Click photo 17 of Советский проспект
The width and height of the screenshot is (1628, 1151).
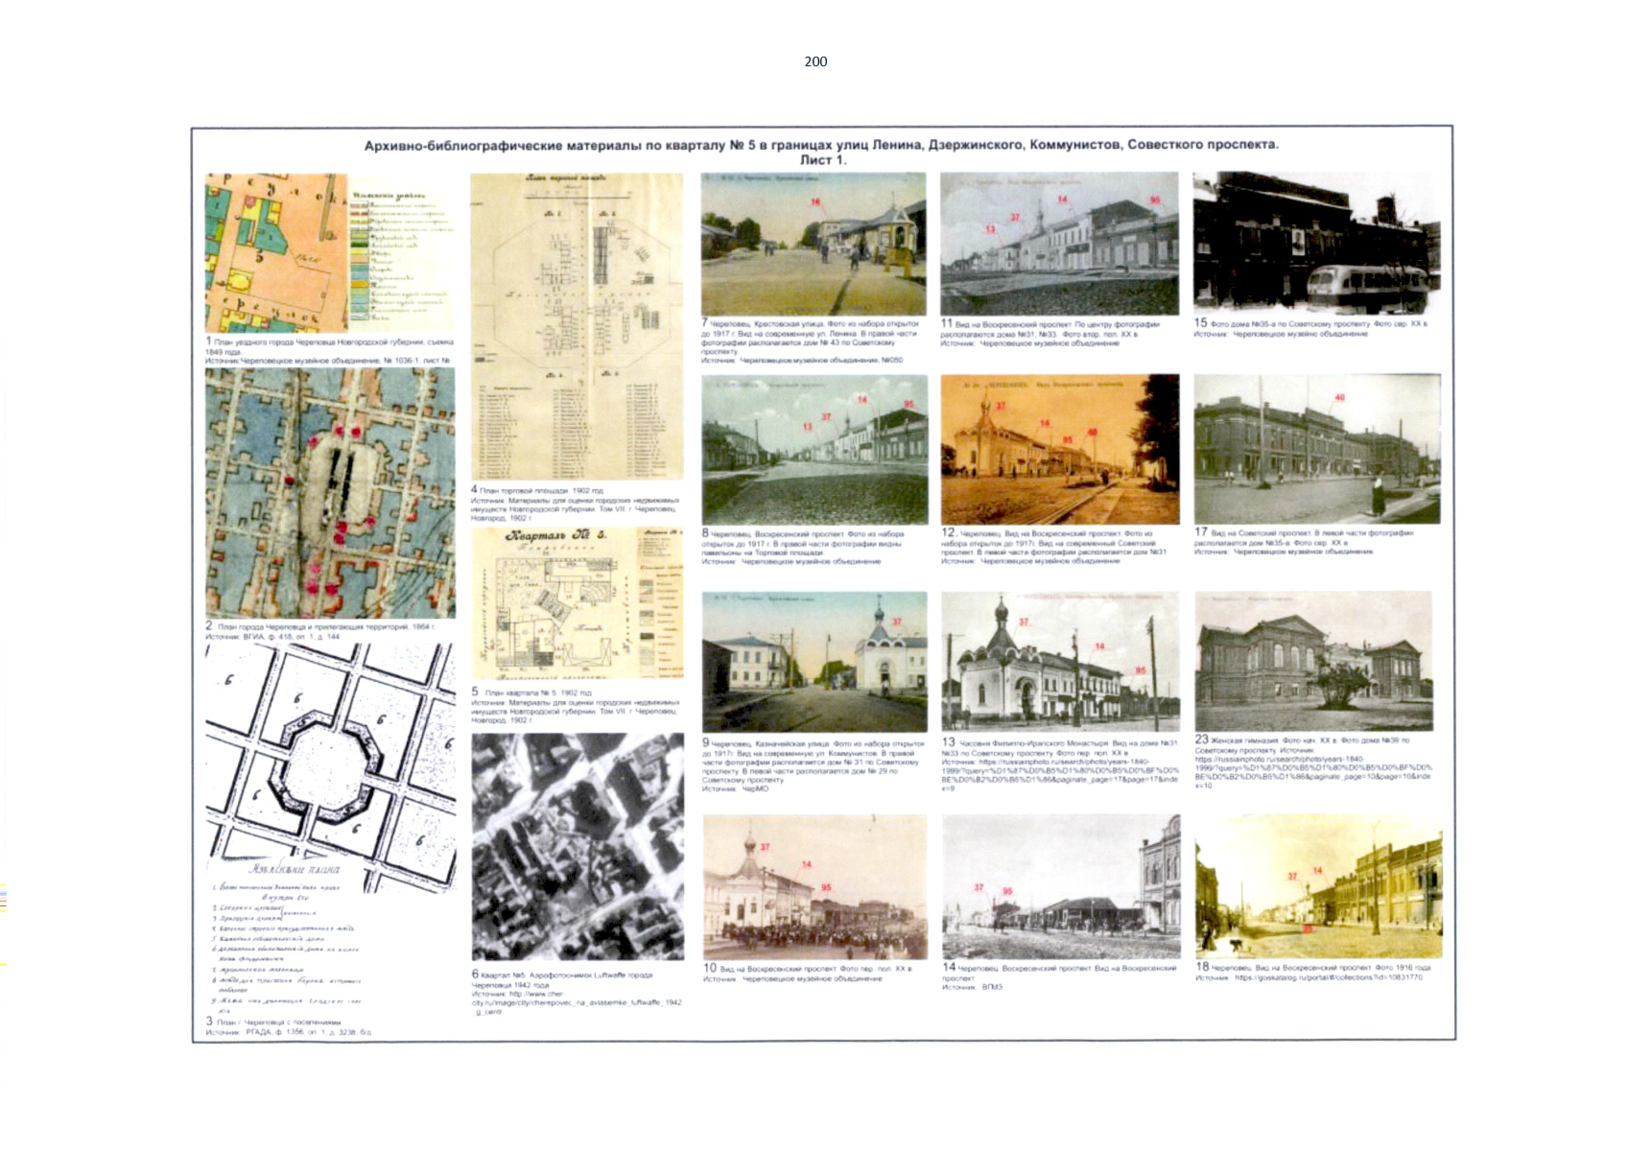(1316, 449)
